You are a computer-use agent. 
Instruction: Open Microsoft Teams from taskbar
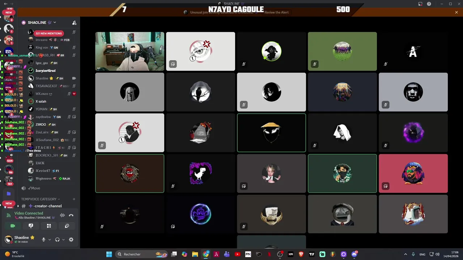pos(227,254)
